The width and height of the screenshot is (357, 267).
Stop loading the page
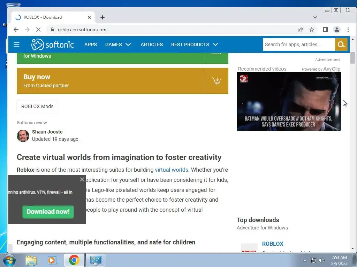38,30
